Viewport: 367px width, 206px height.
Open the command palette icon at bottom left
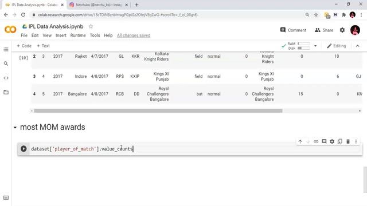pos(6,197)
